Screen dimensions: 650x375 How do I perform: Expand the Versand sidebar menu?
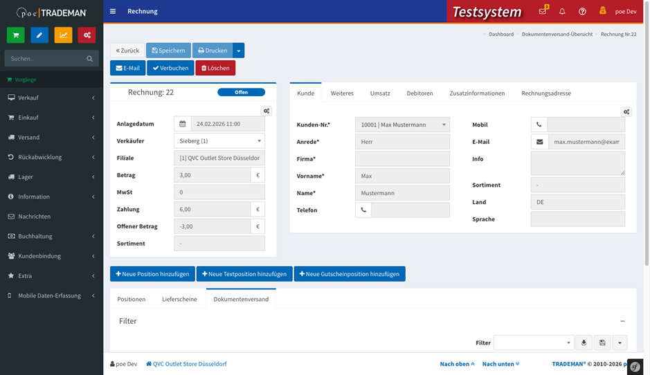(51, 138)
